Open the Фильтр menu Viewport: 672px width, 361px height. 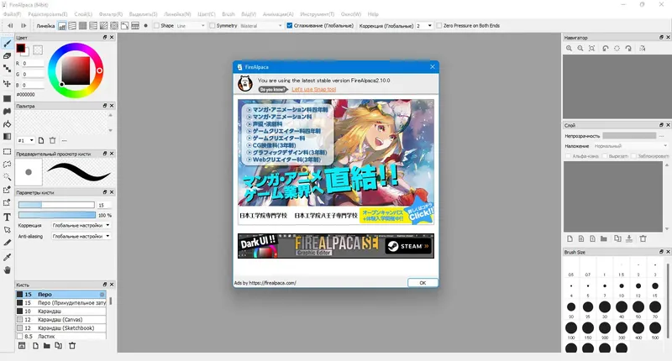coord(111,14)
